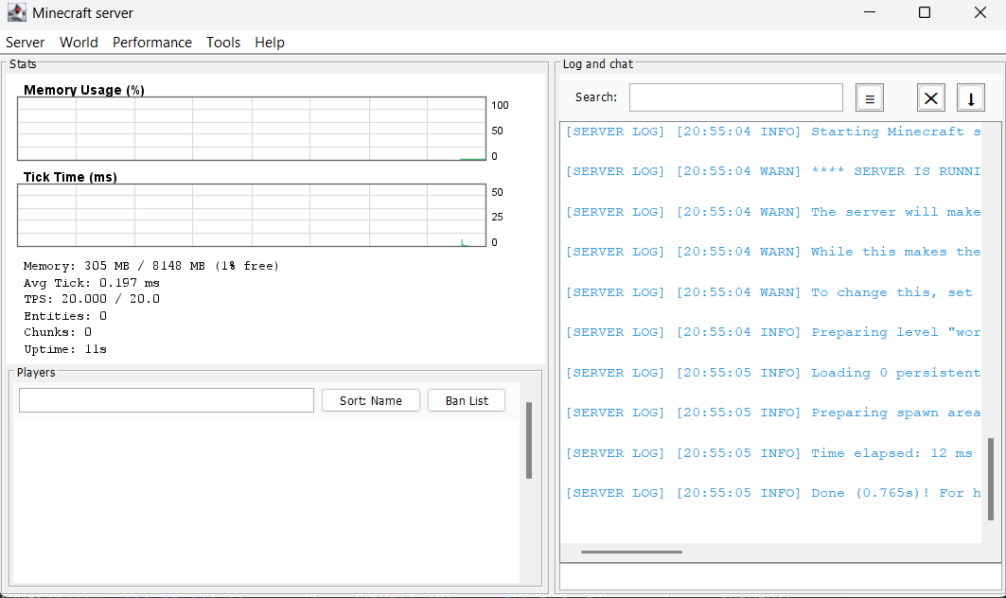The height and width of the screenshot is (598, 1006).
Task: Jump to log bottom with down-arrow icon
Action: (x=971, y=98)
